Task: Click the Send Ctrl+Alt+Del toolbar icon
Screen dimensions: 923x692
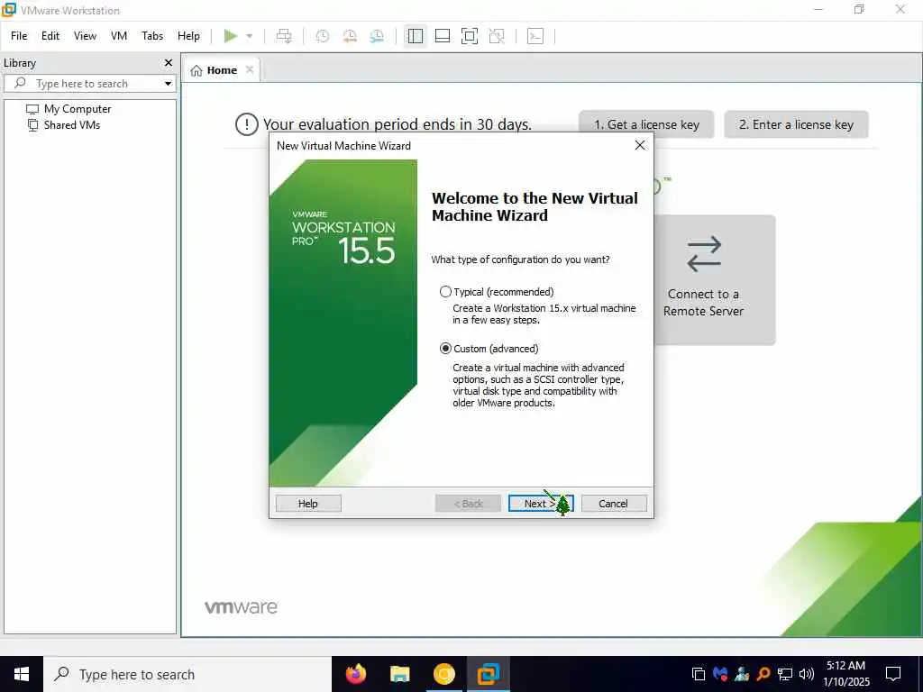Action: [x=284, y=36]
